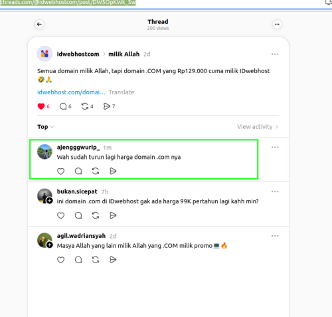The height and width of the screenshot is (317, 332).
Task: Reply to agil.wadriansyah comment
Action: 78,260
